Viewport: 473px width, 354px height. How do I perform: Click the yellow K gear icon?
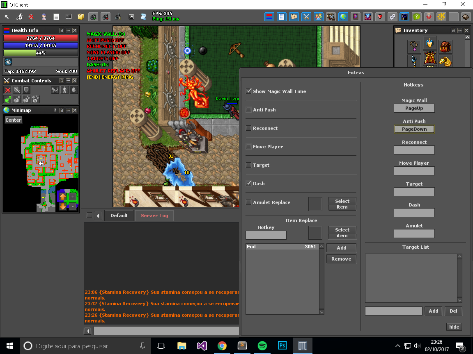[441, 17]
